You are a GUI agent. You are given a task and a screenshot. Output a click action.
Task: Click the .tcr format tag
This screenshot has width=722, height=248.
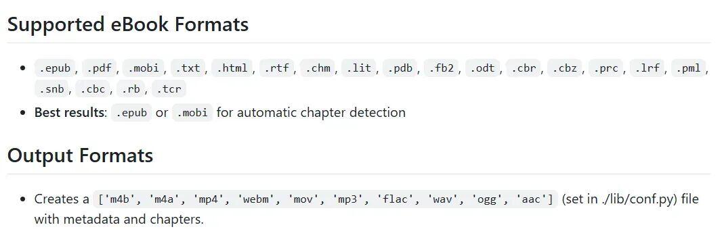pyautogui.click(x=169, y=89)
